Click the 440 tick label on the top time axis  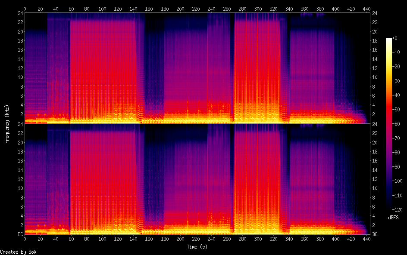pyautogui.click(x=367, y=9)
